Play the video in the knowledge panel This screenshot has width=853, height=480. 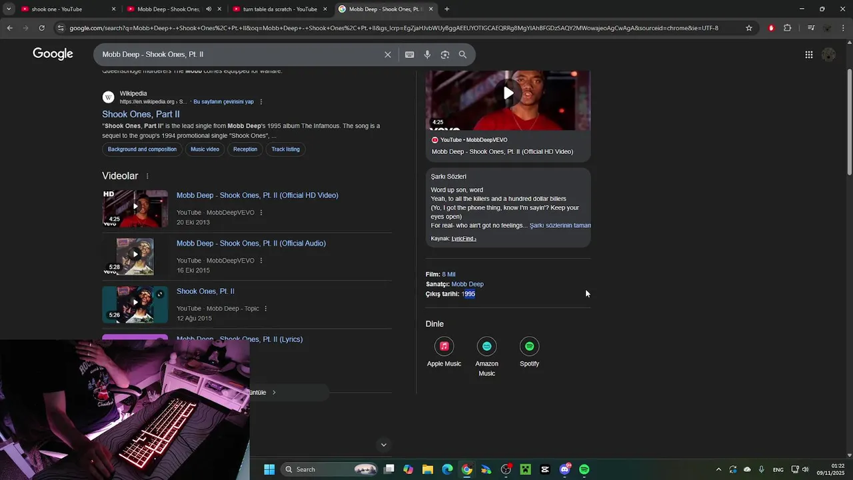click(x=508, y=93)
